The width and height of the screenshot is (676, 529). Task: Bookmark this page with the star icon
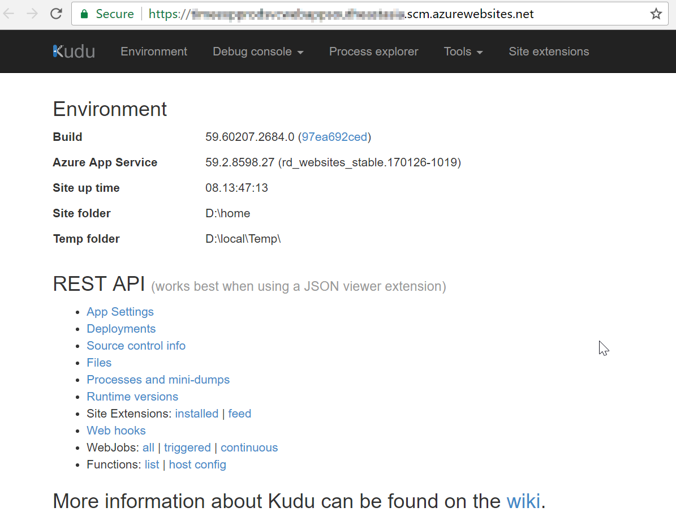[656, 14]
